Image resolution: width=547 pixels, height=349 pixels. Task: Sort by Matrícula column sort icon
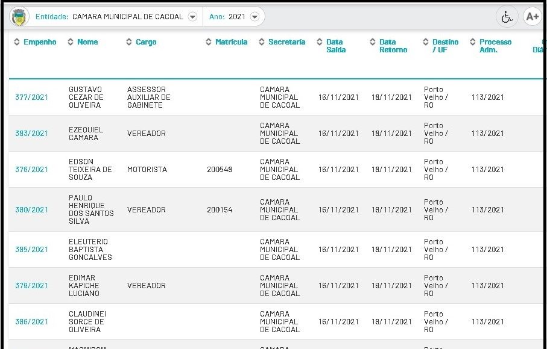coord(209,42)
